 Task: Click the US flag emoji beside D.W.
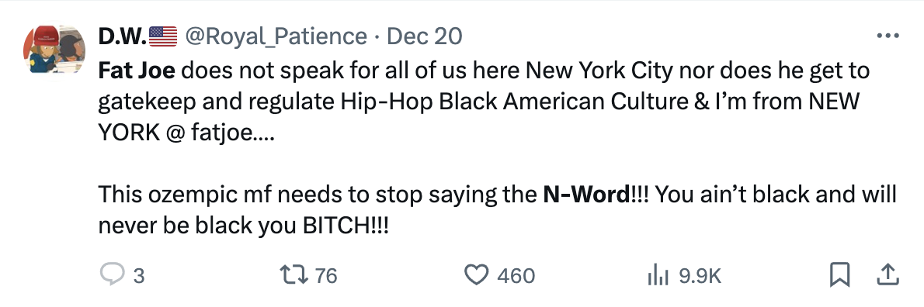pos(163,36)
